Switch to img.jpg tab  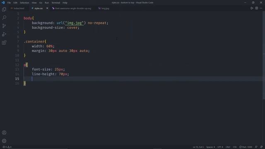(104, 8)
